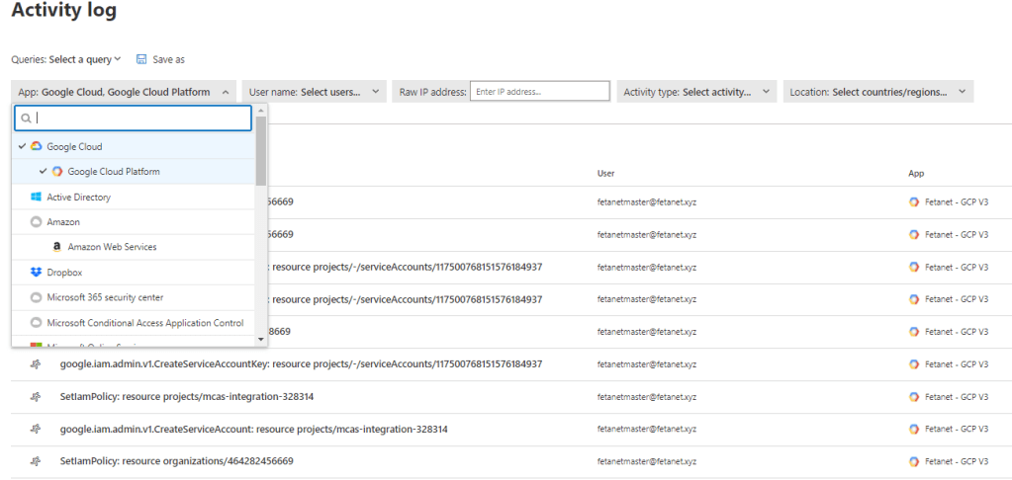Click the Active Directory Windows icon
This screenshot has width=1012, height=480.
[37, 197]
